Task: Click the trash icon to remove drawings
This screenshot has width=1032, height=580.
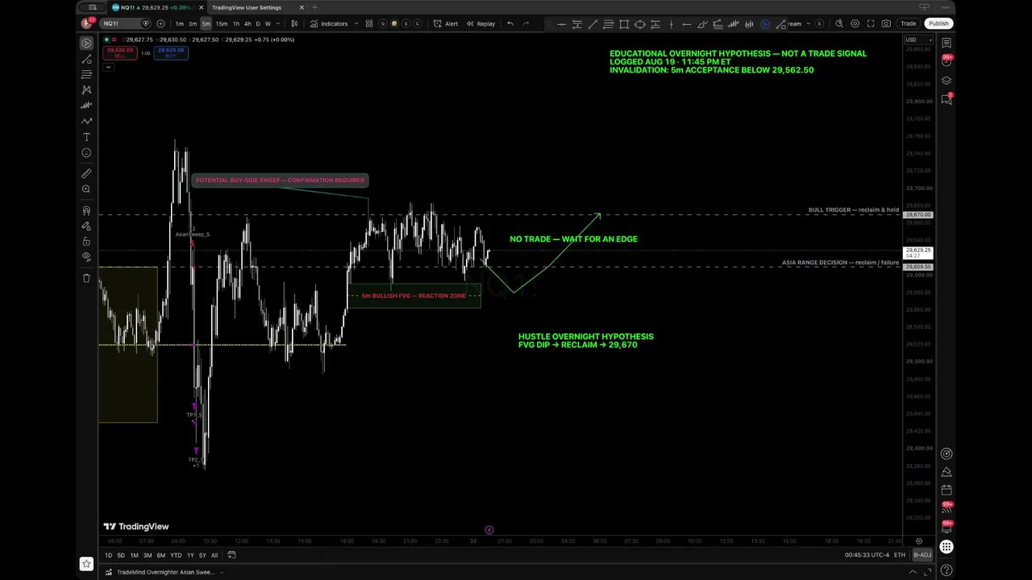Action: click(86, 278)
